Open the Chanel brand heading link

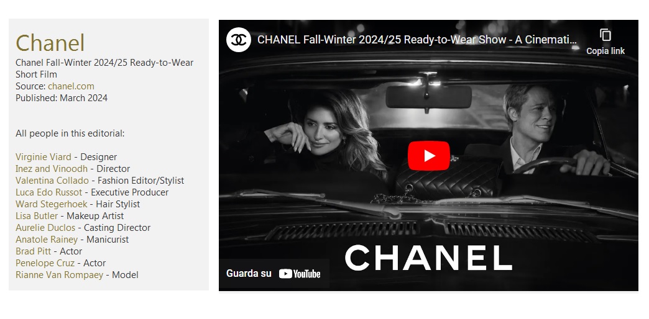pyautogui.click(x=50, y=43)
